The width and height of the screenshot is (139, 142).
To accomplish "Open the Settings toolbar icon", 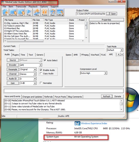I will click(60, 12).
